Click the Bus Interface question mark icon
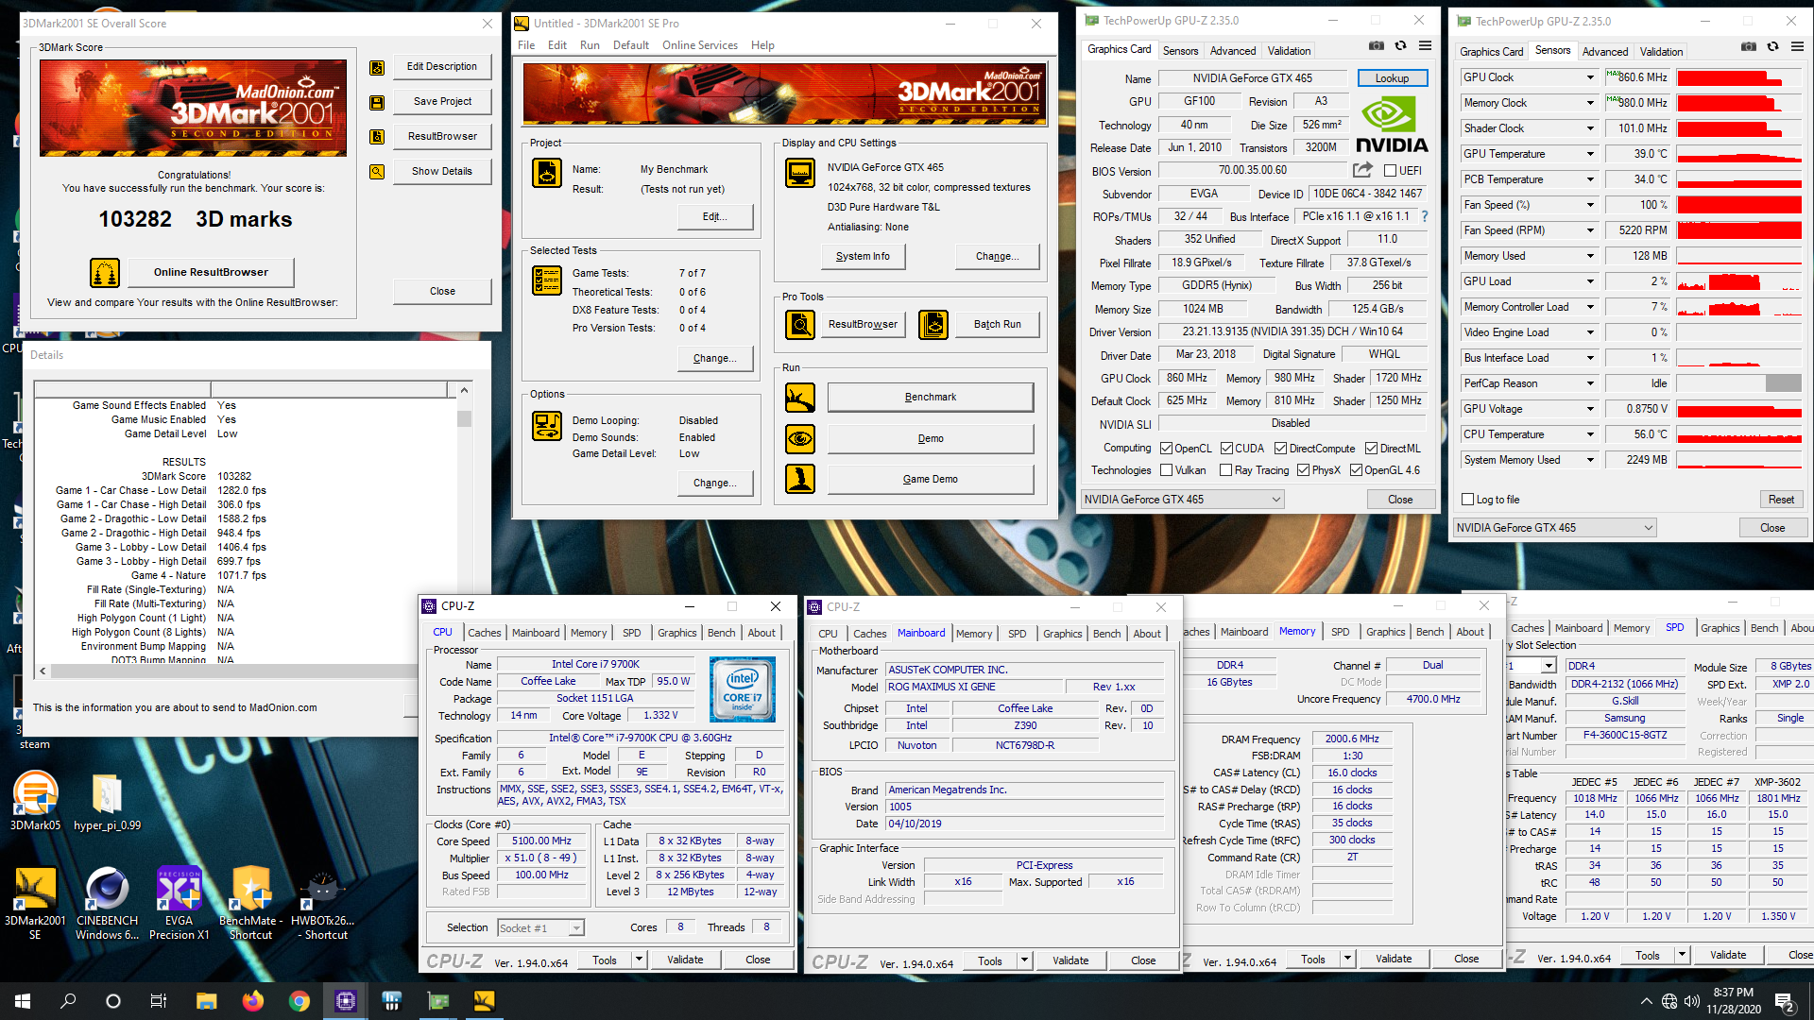The width and height of the screenshot is (1814, 1020). (x=1425, y=216)
